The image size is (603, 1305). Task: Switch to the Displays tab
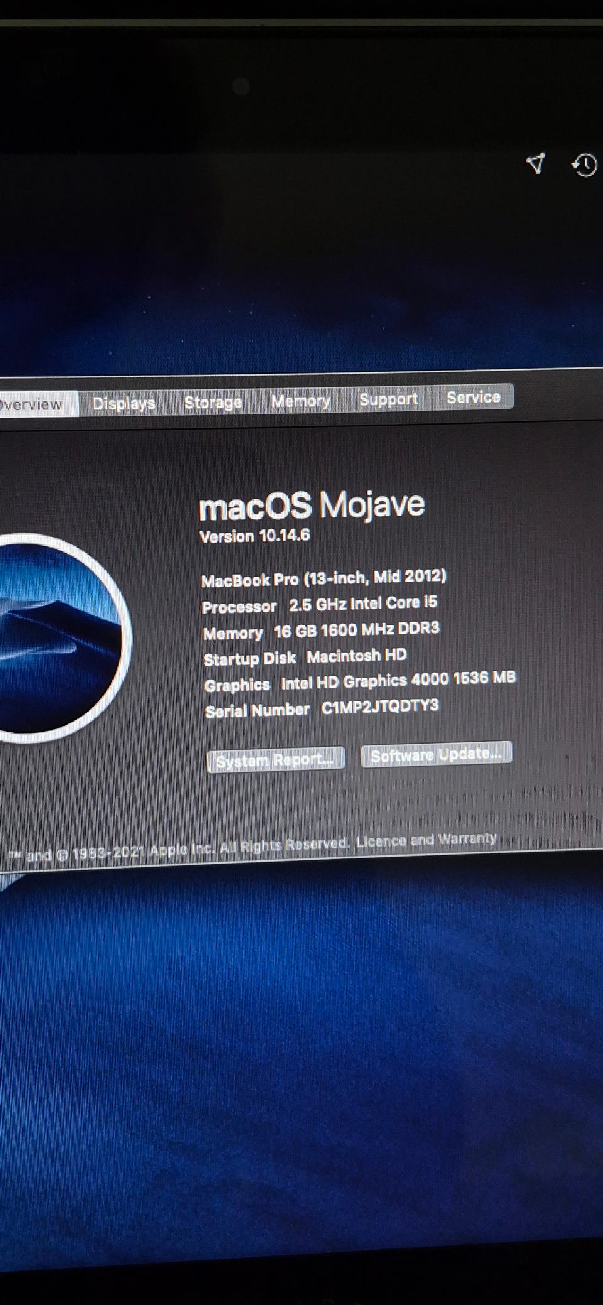(124, 403)
